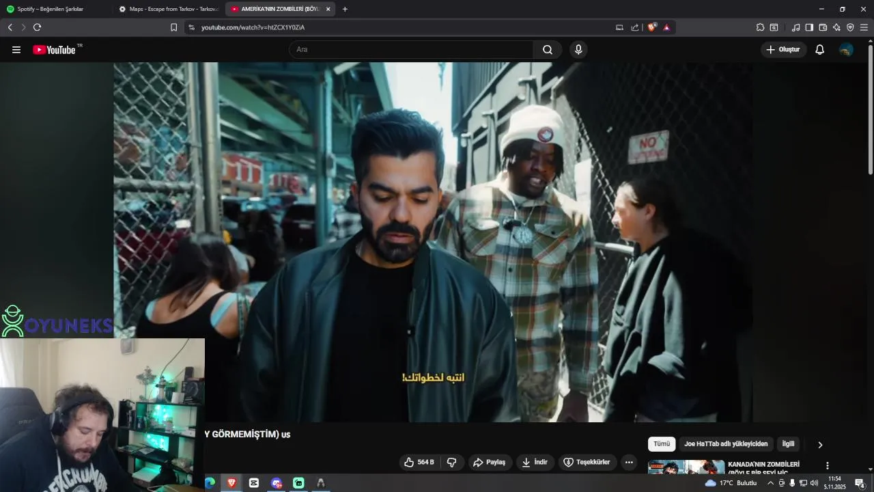Viewport: 874px width, 492px height.
Task: Open the YouTube guide hamburger menu
Action: pyautogui.click(x=16, y=50)
